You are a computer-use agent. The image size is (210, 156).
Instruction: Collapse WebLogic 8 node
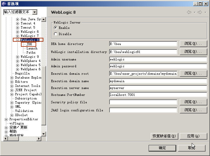pyautogui.click(x=17, y=40)
